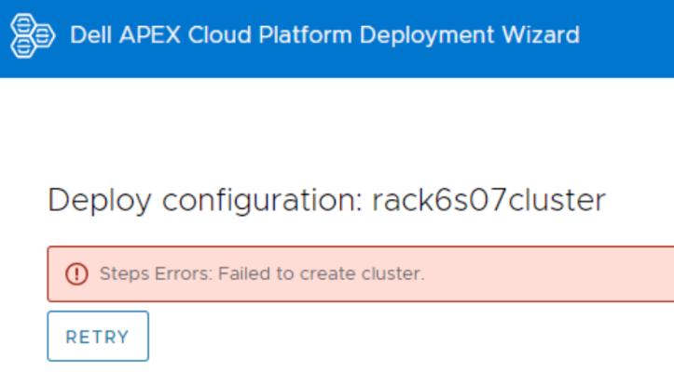Click the Deploy configuration heading
This screenshot has height=385, width=674.
click(x=326, y=201)
